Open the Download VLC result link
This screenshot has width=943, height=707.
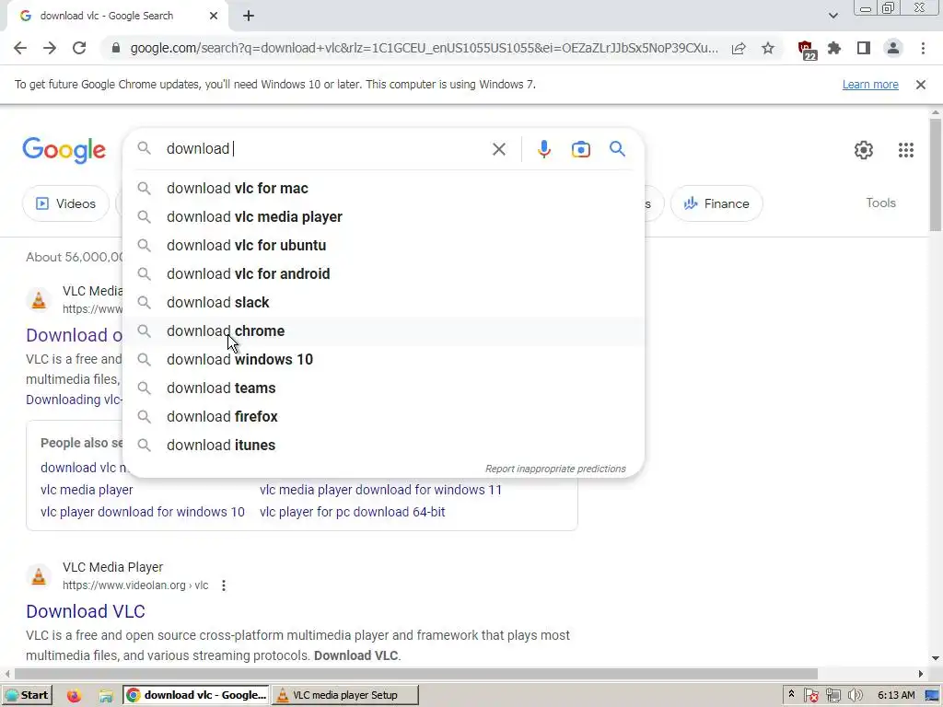86,611
